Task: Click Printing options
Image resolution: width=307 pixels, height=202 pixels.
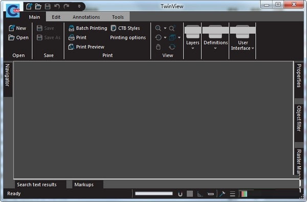Action: click(x=128, y=37)
